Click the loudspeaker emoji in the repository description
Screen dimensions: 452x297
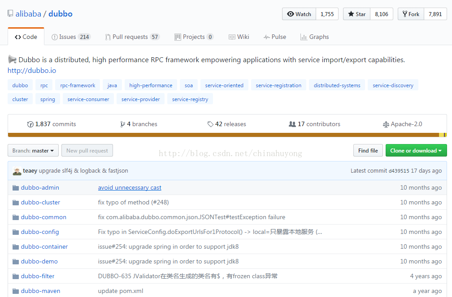pyautogui.click(x=12, y=59)
